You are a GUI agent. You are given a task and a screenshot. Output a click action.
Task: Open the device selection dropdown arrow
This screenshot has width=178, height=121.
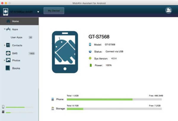[x=39, y=12]
